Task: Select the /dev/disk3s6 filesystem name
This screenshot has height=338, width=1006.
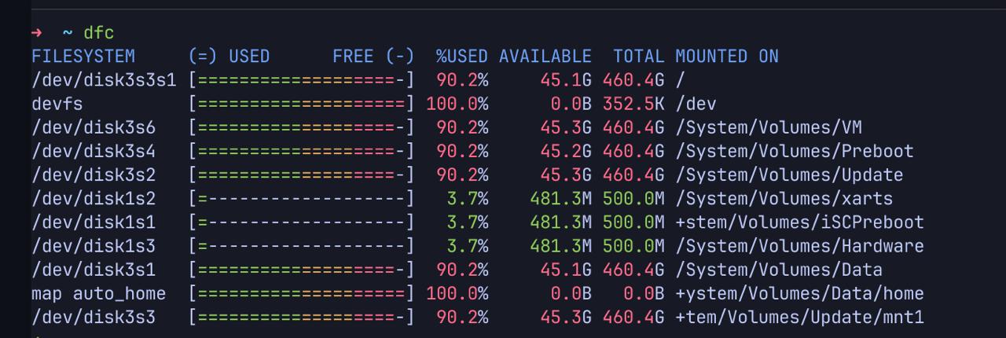Action: [94, 127]
